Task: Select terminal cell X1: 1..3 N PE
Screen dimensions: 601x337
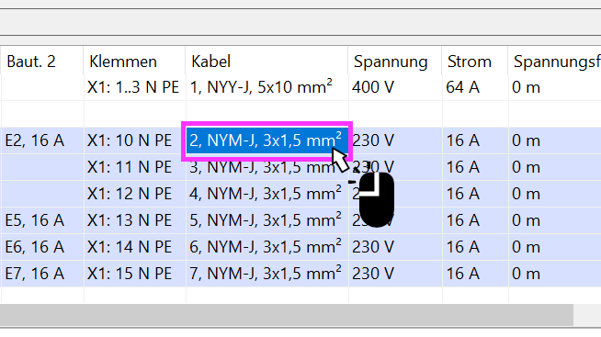Action: (134, 88)
